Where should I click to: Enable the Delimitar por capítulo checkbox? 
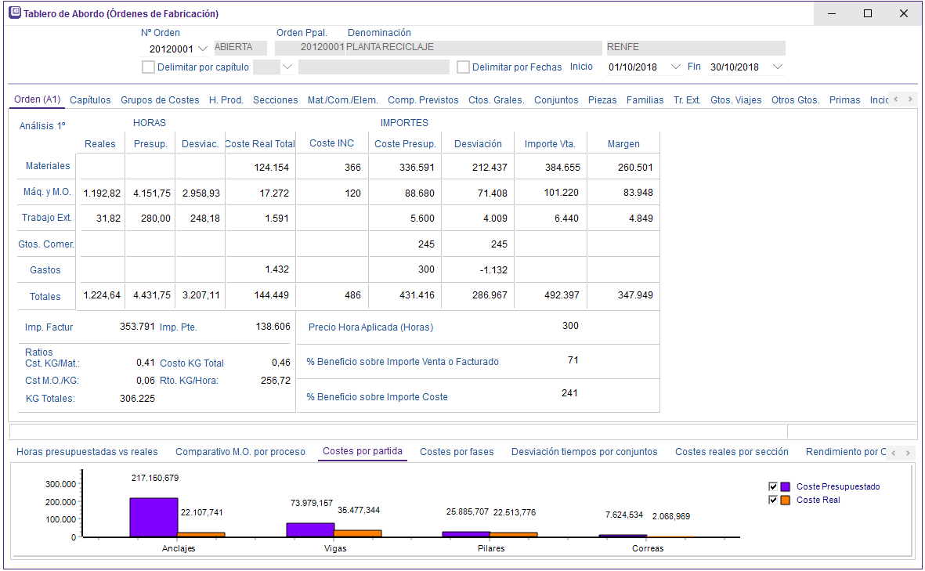(x=148, y=67)
